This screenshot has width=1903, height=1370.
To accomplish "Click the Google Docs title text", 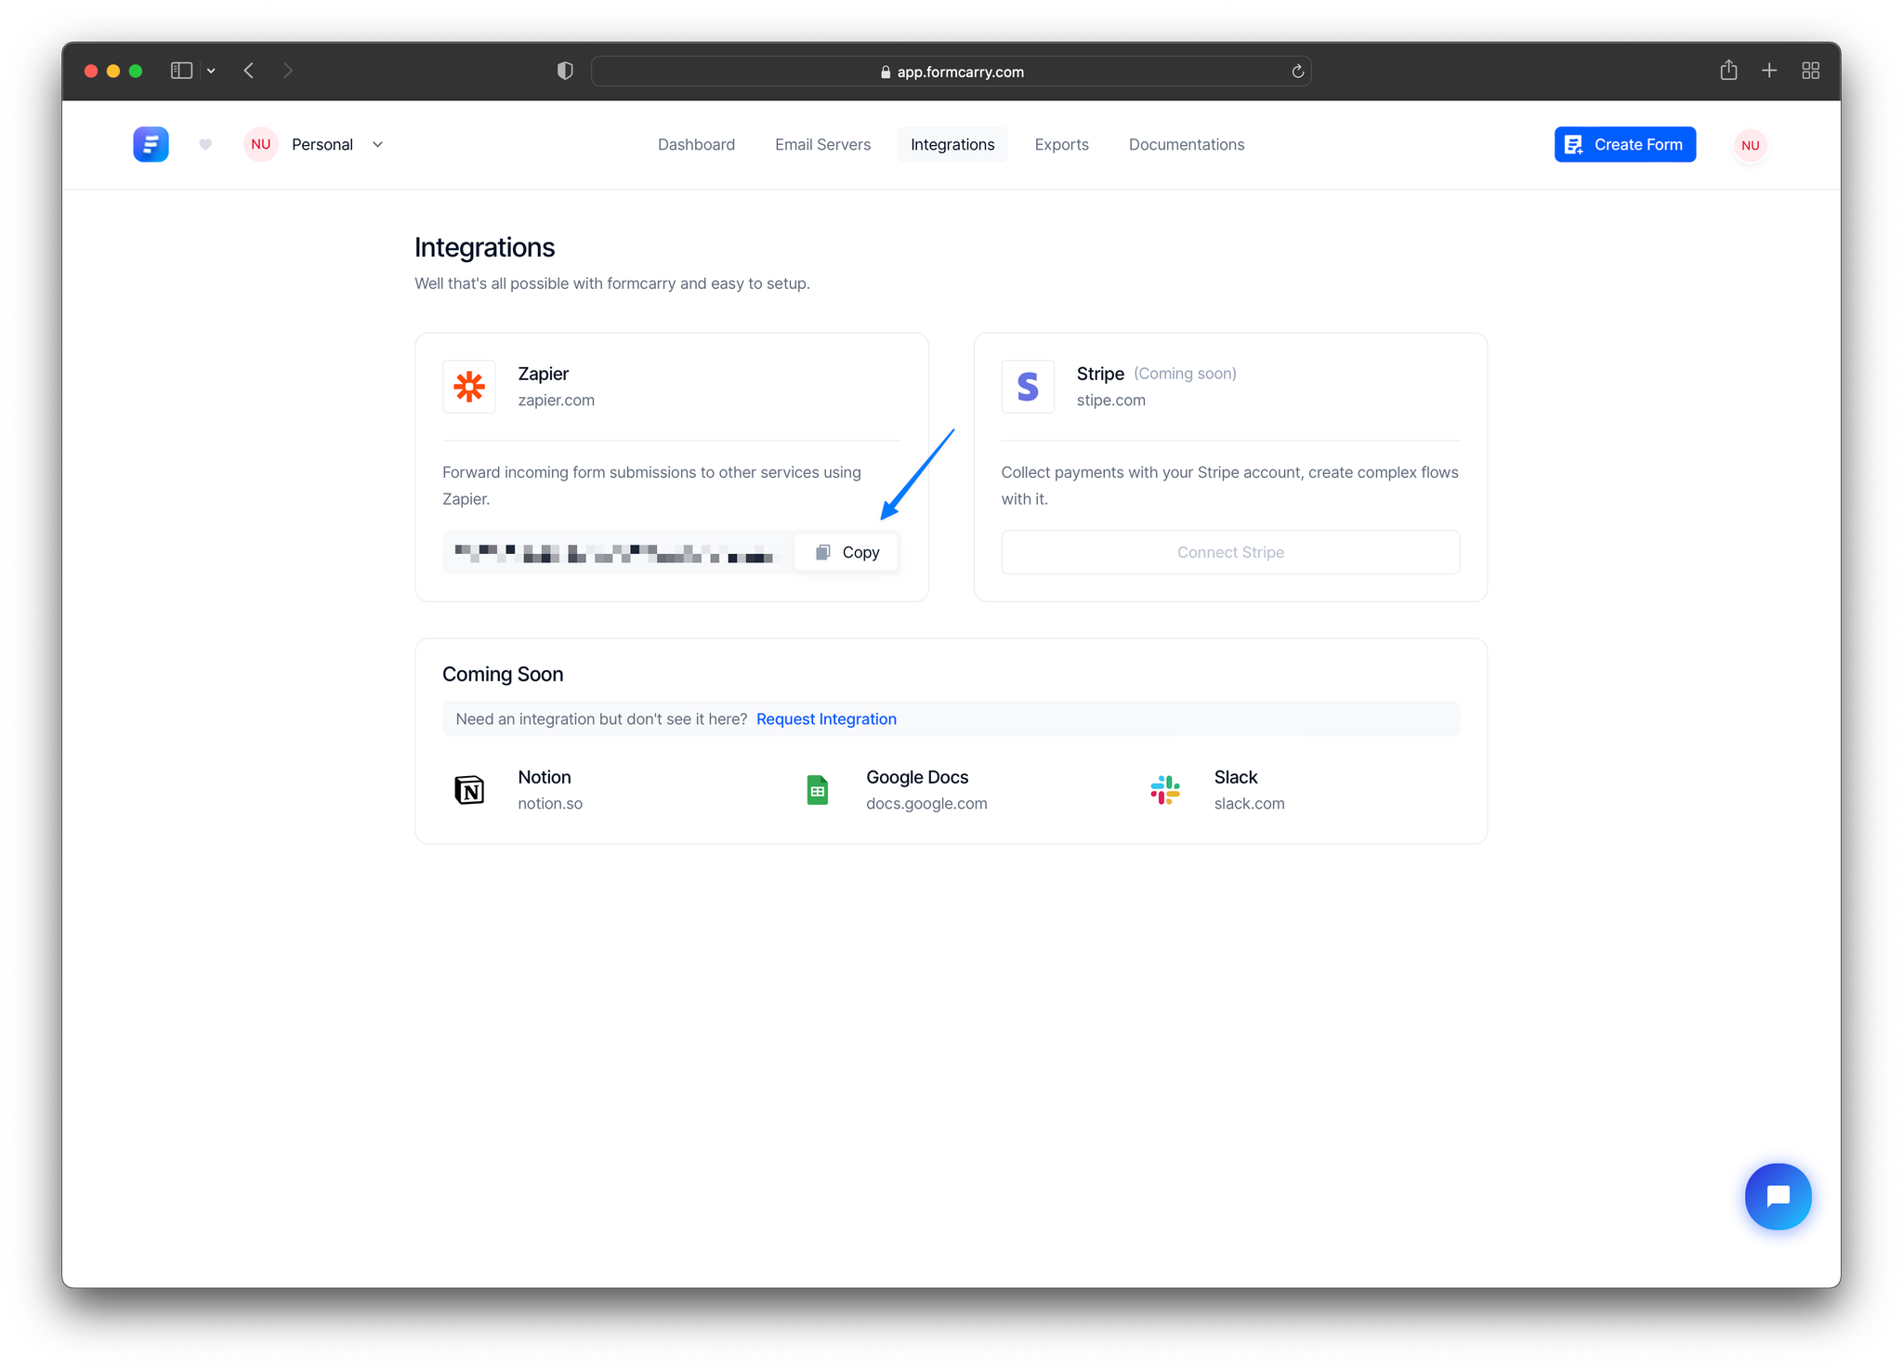I will click(917, 777).
